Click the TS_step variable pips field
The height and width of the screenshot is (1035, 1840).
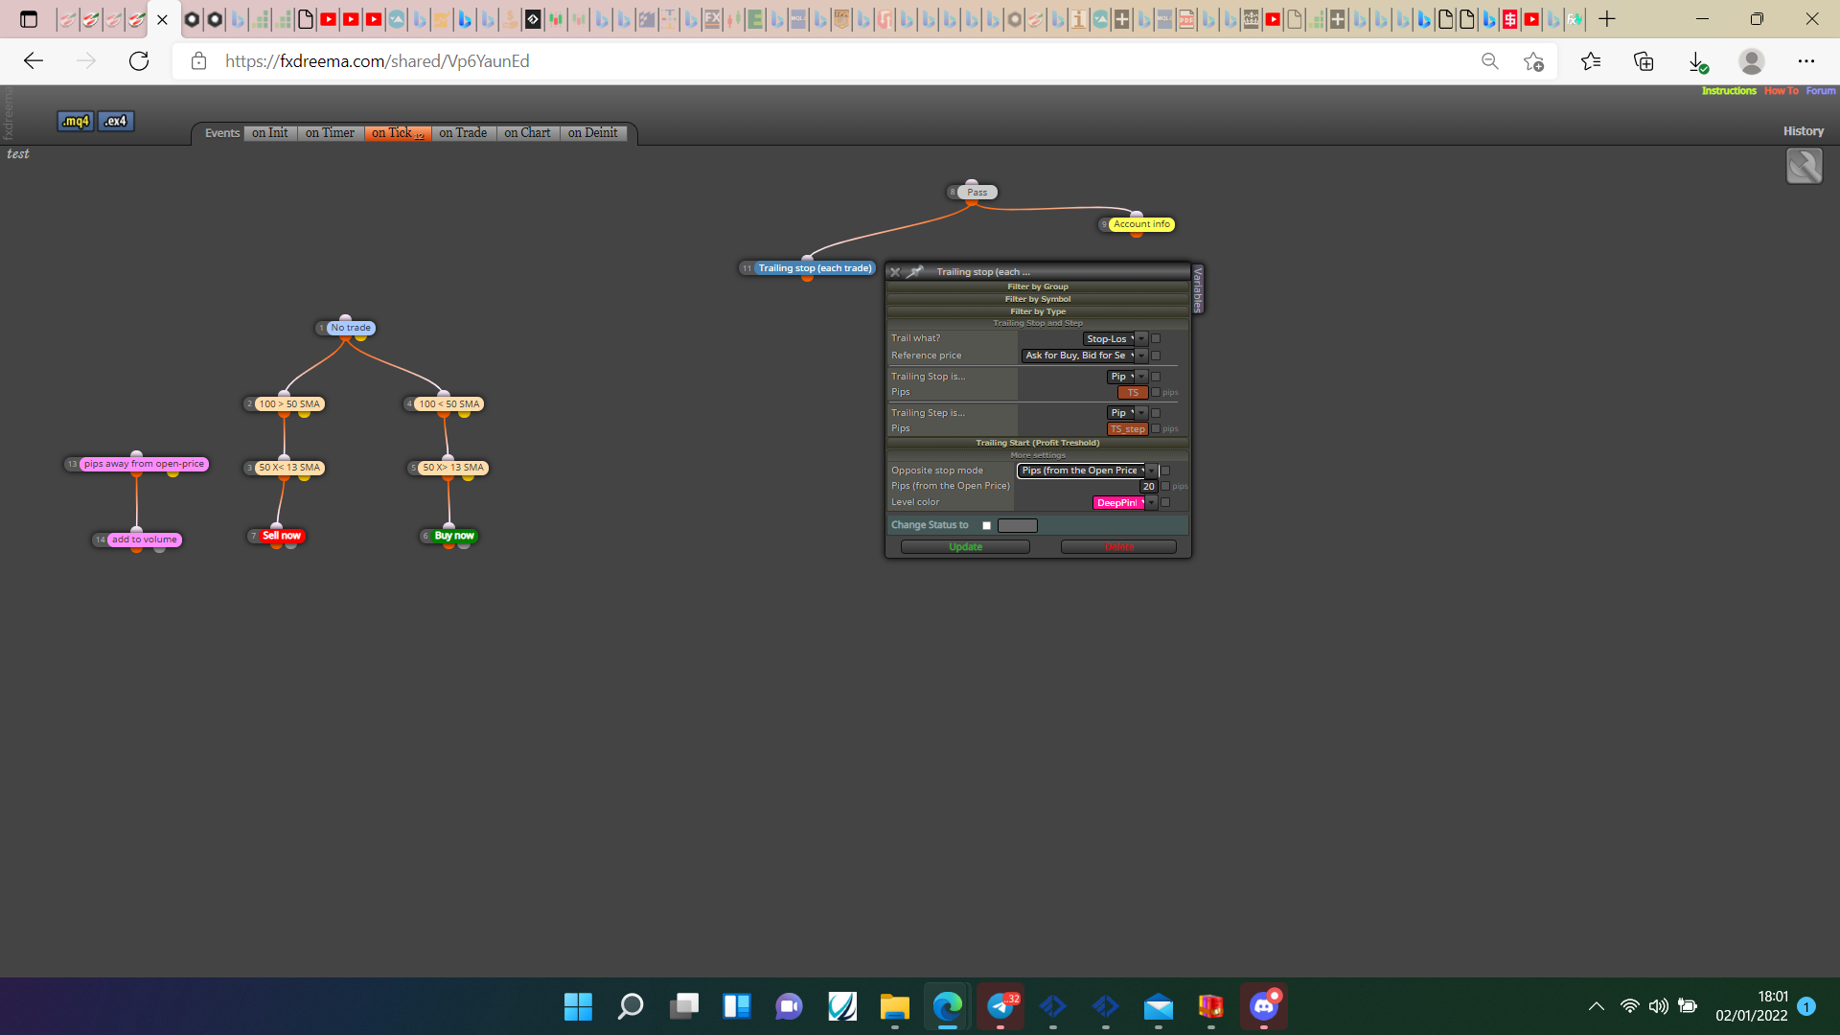(1127, 428)
